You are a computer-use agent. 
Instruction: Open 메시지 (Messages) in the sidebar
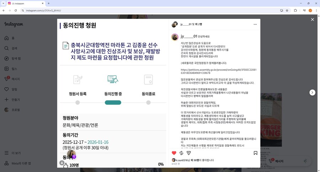click(x=12, y=79)
